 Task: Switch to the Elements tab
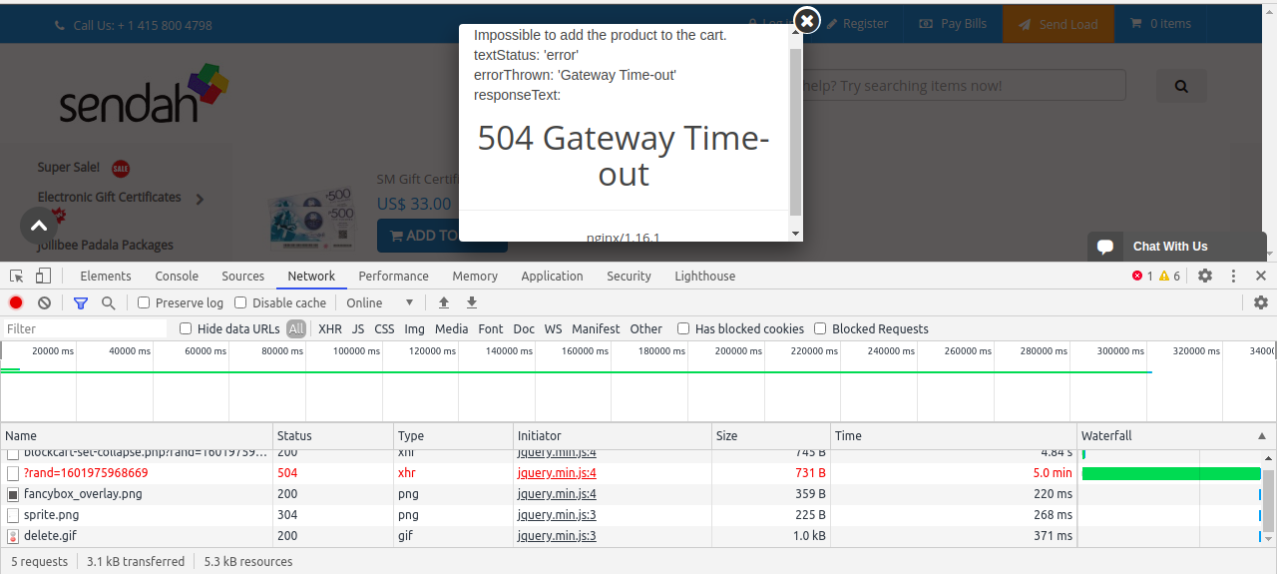pos(106,276)
